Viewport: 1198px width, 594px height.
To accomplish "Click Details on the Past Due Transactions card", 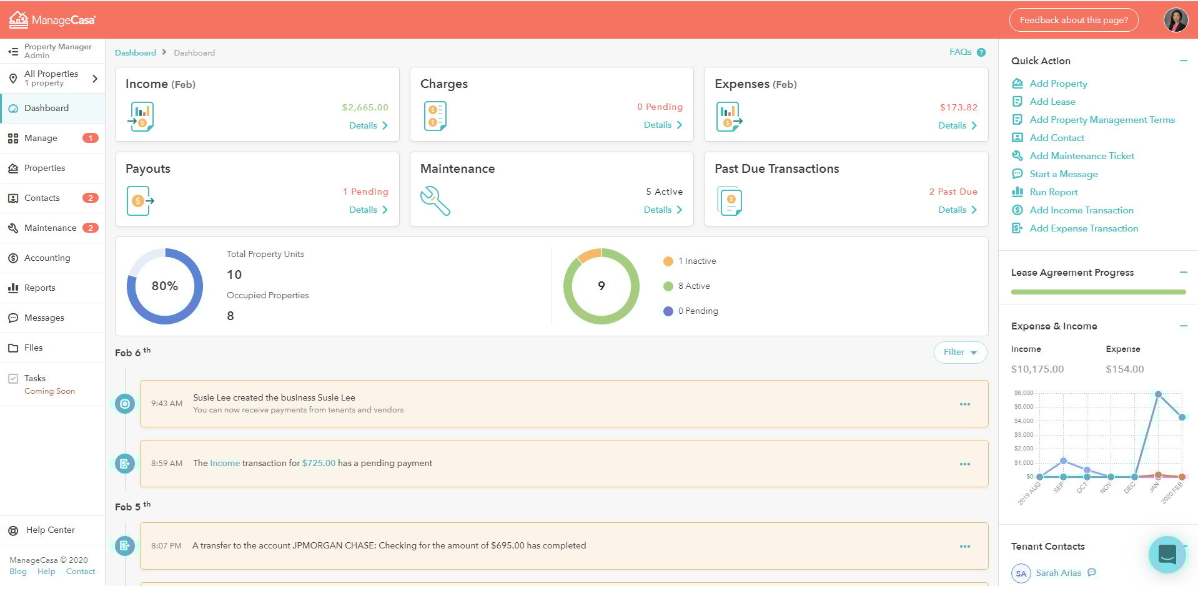I will tap(957, 210).
